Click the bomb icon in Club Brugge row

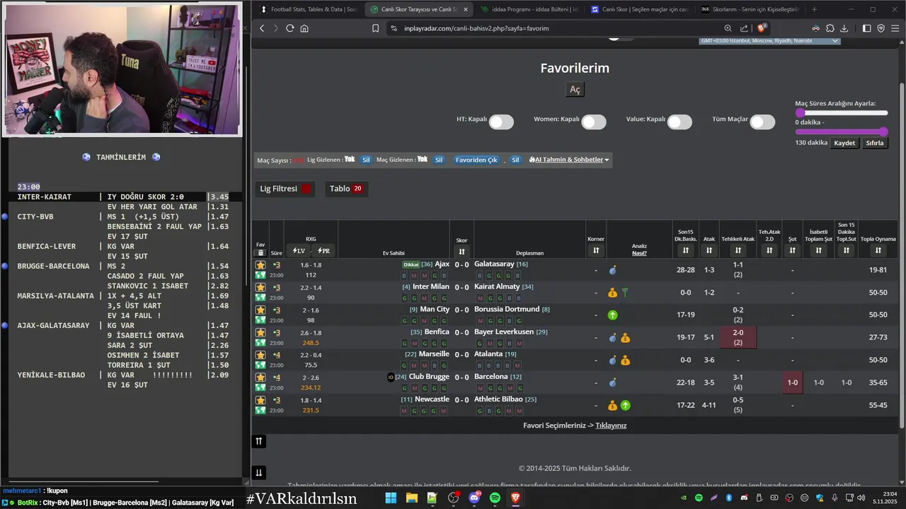click(x=612, y=383)
